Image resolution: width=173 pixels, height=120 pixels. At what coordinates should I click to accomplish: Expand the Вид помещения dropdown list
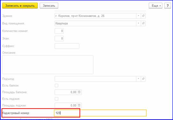tap(139, 23)
